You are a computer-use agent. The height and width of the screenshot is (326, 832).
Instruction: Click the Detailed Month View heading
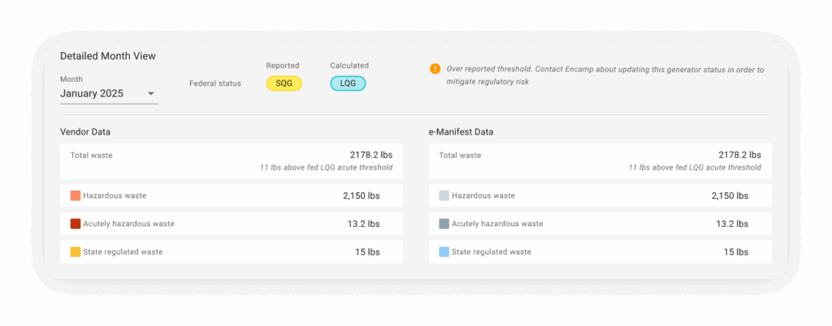(108, 56)
